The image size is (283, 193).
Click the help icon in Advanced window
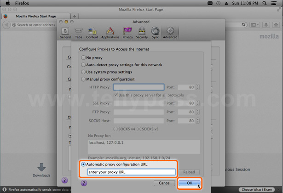[x=64, y=180]
